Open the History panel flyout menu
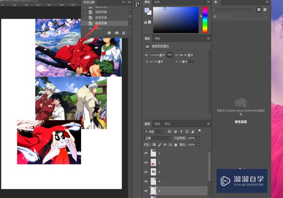 point(129,2)
